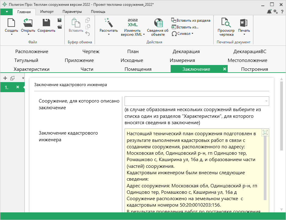Viewport: 286px width, 220px height.
Task: Open the Сооружение selection combo box
Action: [197, 101]
